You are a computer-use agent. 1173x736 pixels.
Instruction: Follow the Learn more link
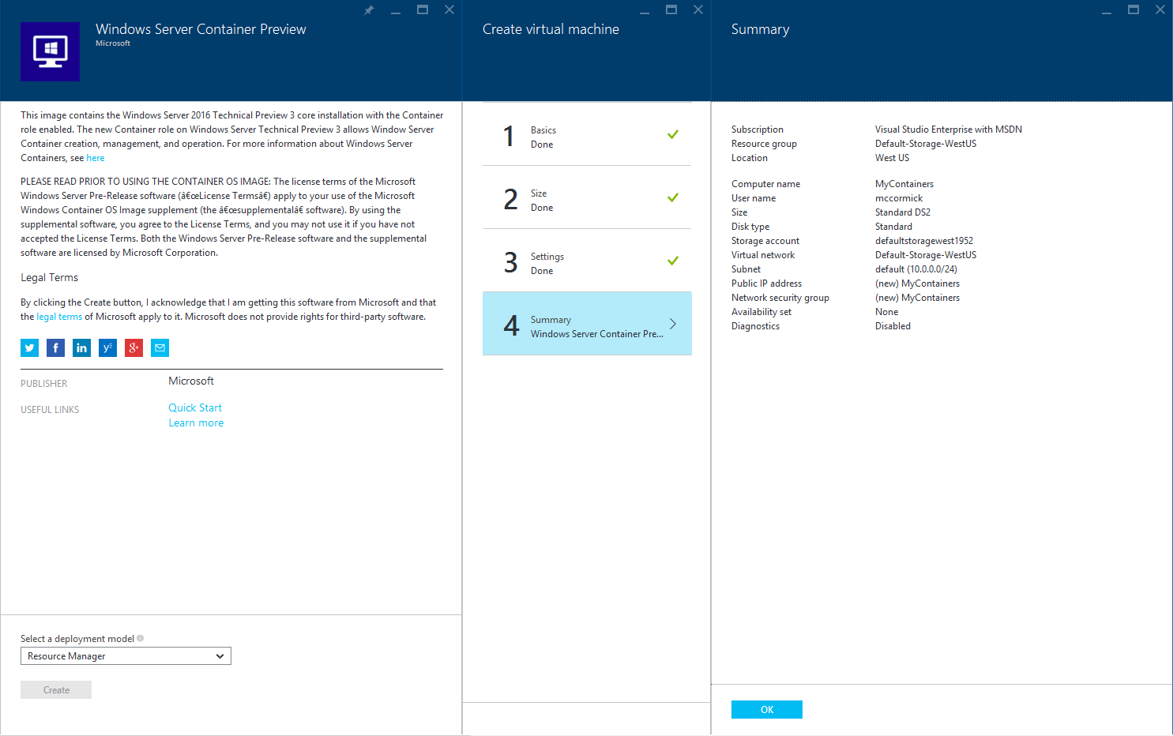[x=196, y=423]
